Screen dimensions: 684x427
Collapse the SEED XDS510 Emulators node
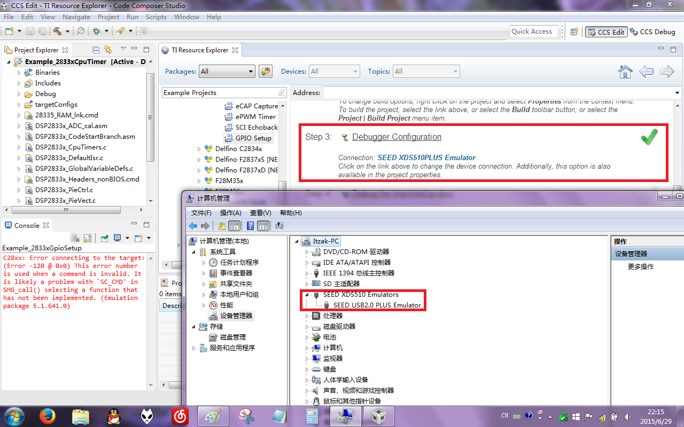[x=307, y=295]
